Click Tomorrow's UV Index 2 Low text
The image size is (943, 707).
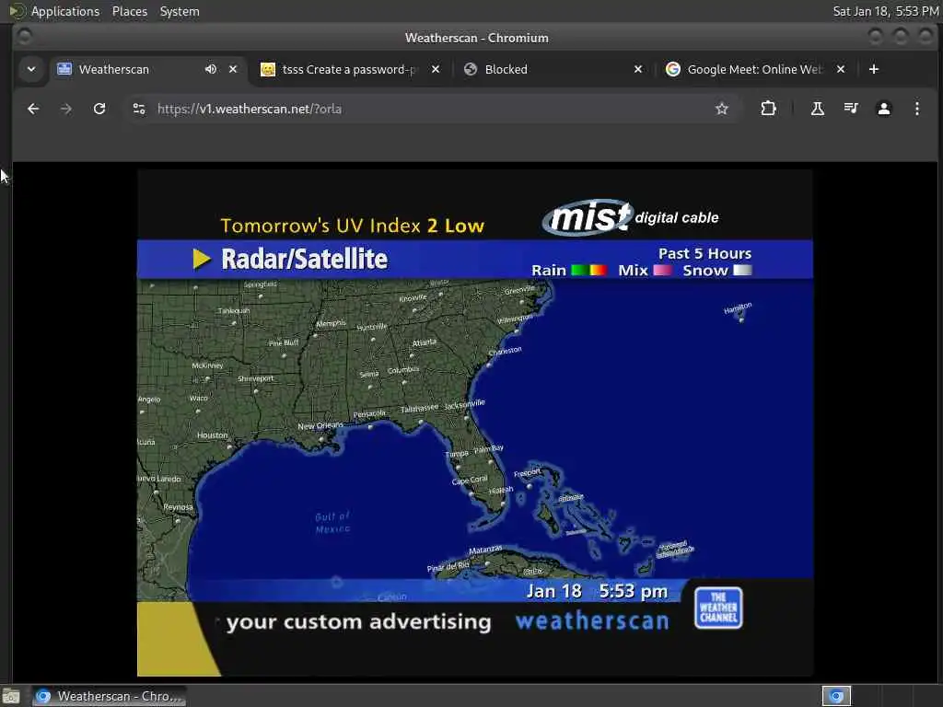tap(353, 226)
